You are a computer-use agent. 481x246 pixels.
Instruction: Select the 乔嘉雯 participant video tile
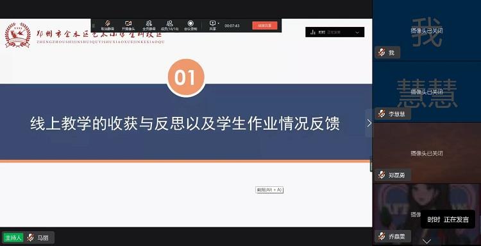tap(426, 215)
